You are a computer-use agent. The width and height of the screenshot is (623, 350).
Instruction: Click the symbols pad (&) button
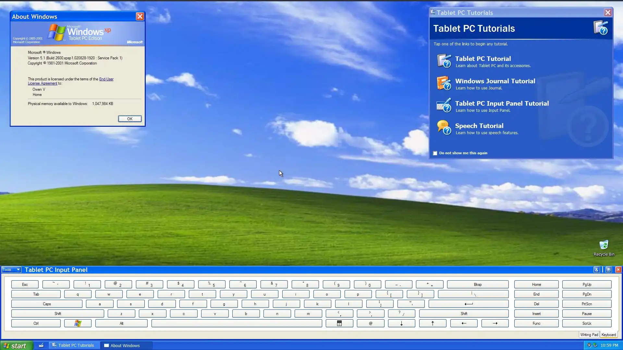[x=596, y=270]
